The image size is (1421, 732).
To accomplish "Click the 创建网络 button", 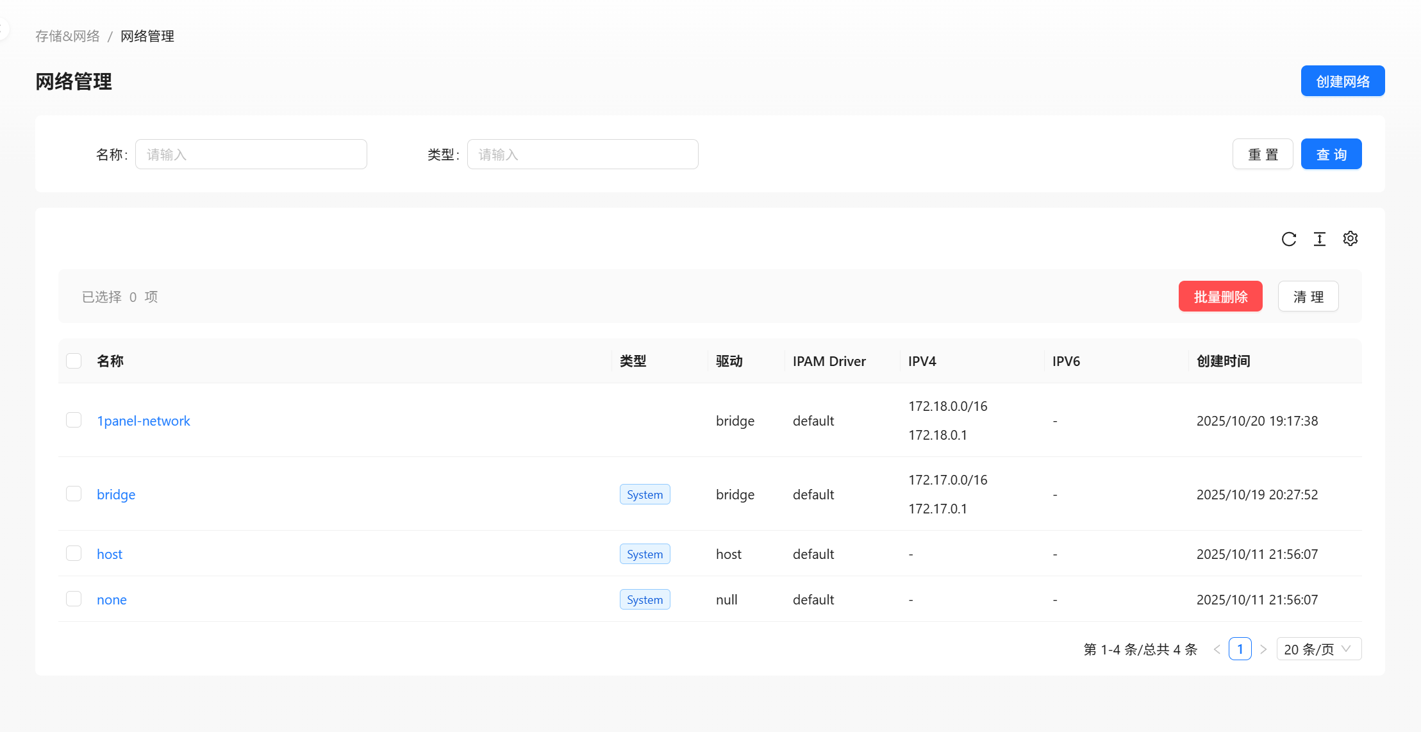I will [1342, 81].
